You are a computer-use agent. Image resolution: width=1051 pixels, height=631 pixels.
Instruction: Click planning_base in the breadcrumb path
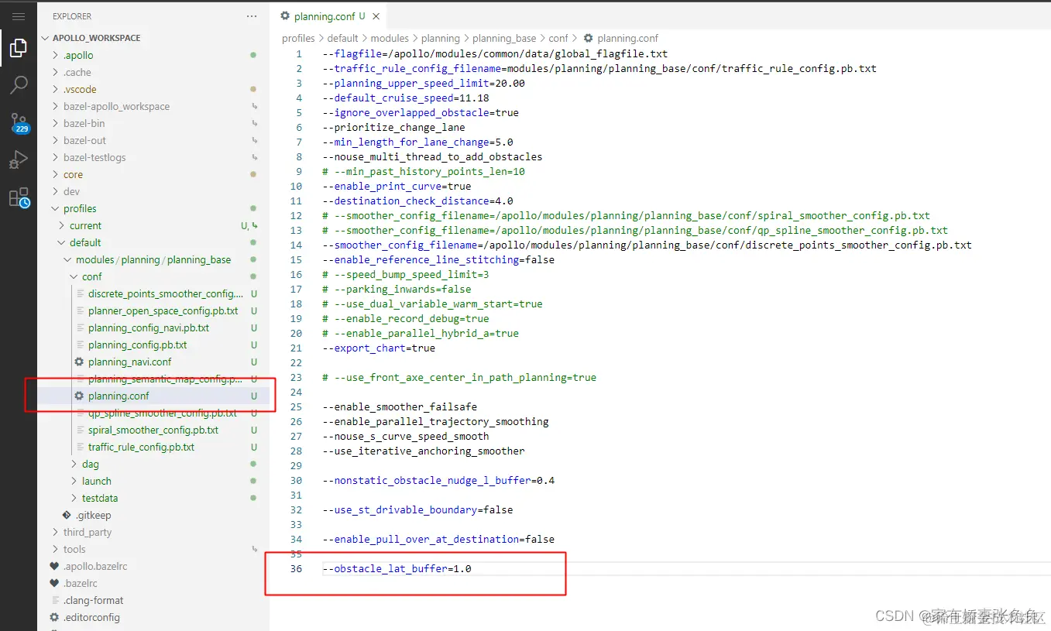(x=504, y=38)
